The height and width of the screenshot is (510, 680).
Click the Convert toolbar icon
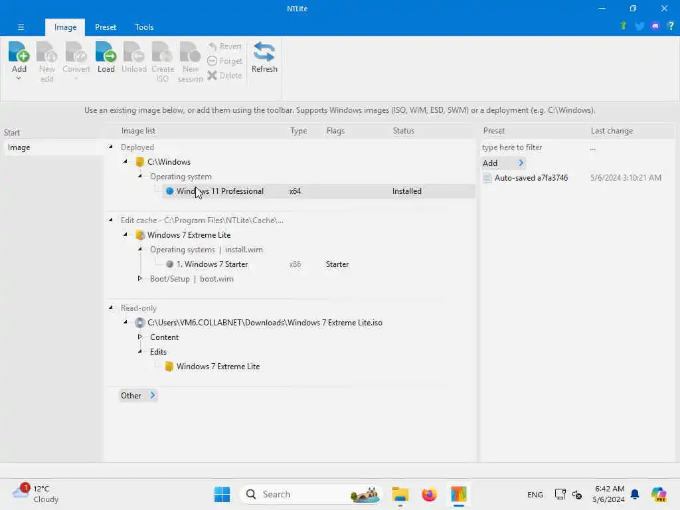pos(76,52)
